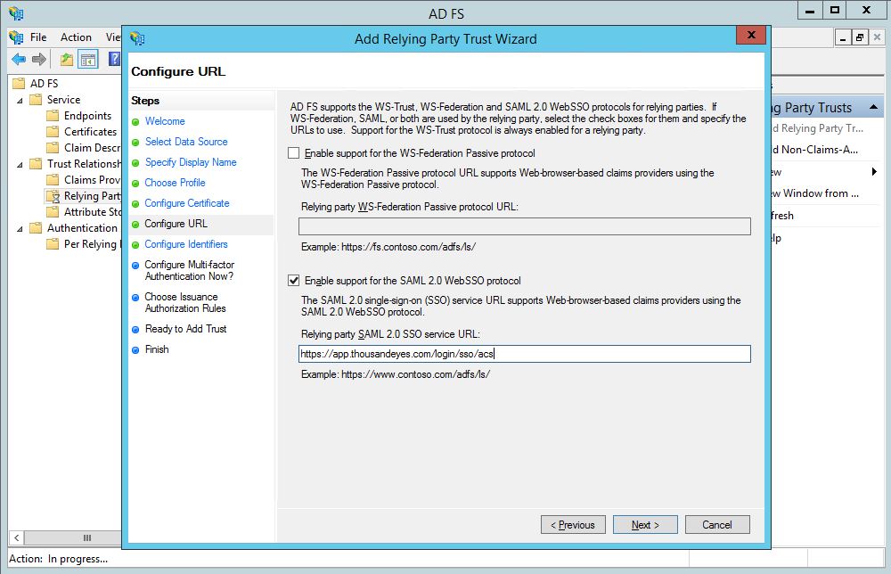Collapse the Service tree node
This screenshot has height=574, width=891.
[x=20, y=100]
